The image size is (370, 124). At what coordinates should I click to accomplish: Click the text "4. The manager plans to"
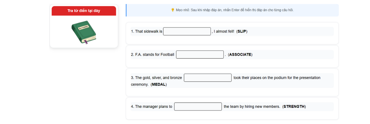point(151,106)
